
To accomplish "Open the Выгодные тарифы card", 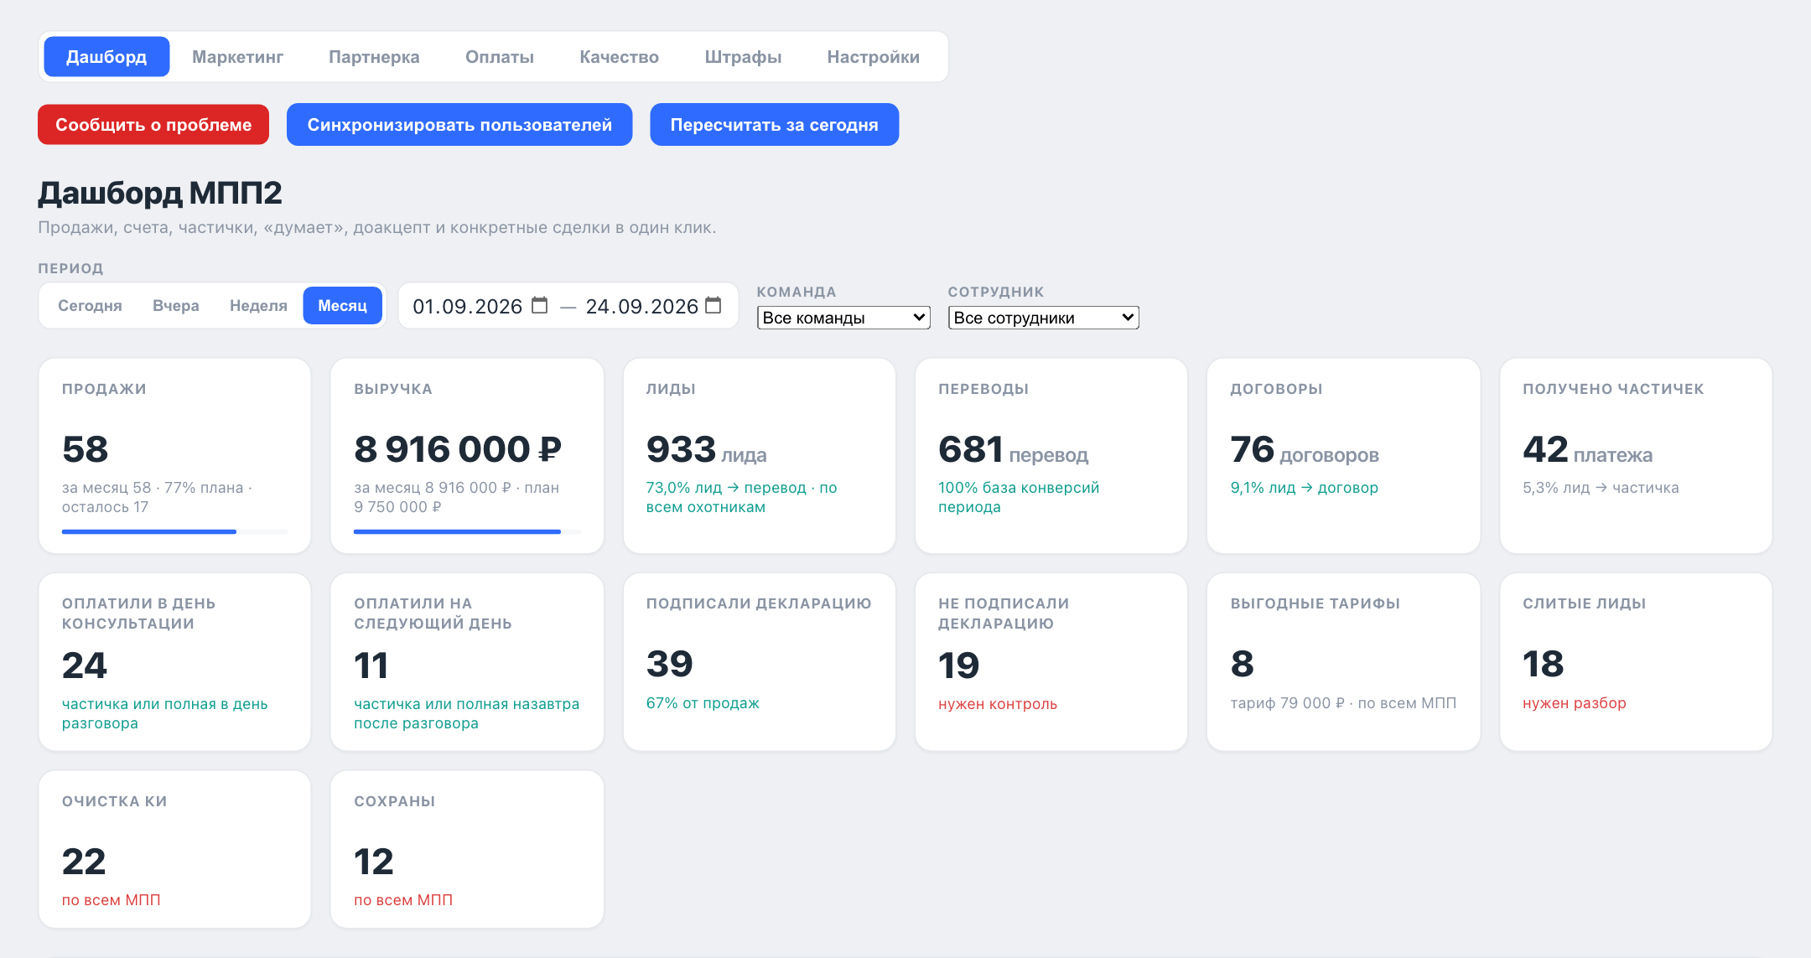I will point(1343,662).
